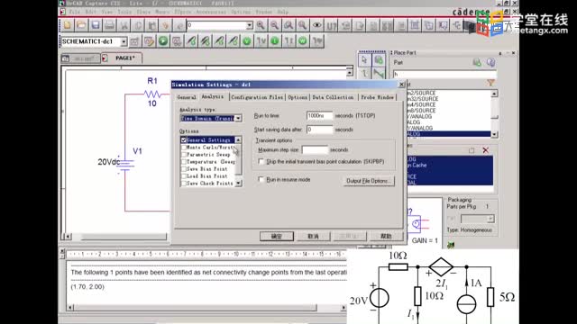This screenshot has width=577, height=324.
Task: Open the Analysis type dropdown
Action: (238, 118)
